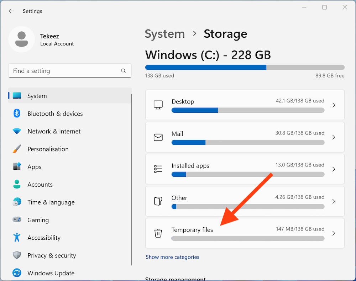Click 'Windows (C:) - 228 GB' heading
Viewport: 356px width, 281px height.
pos(208,55)
